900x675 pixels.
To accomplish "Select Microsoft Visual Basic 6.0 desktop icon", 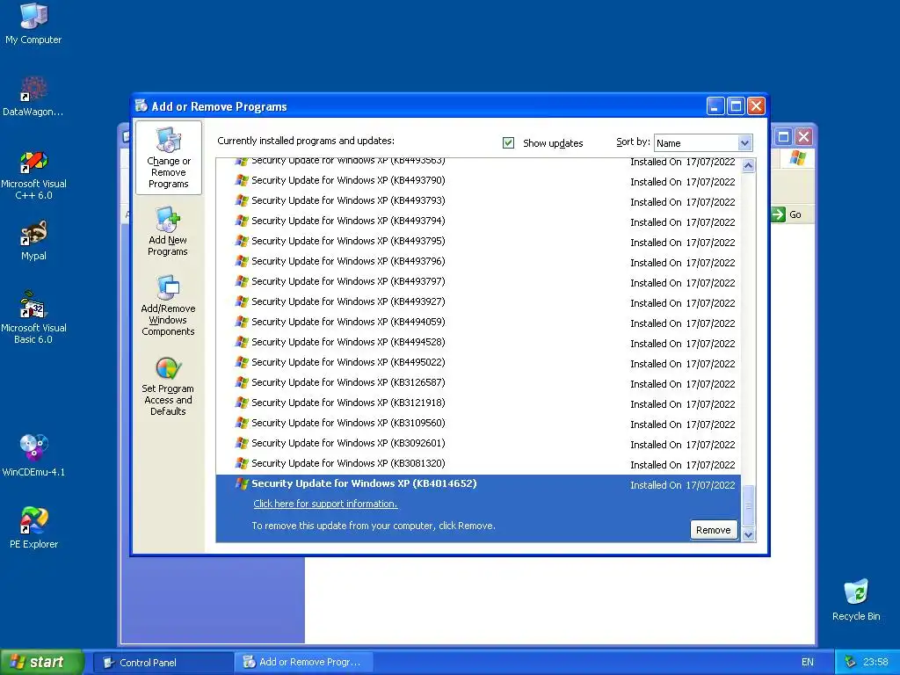I will tap(33, 317).
